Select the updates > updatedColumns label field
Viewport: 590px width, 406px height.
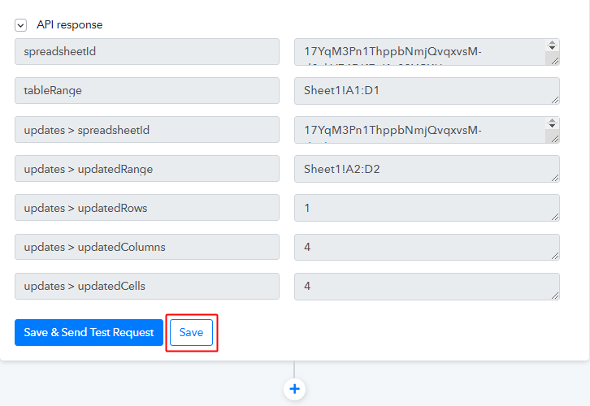[146, 247]
